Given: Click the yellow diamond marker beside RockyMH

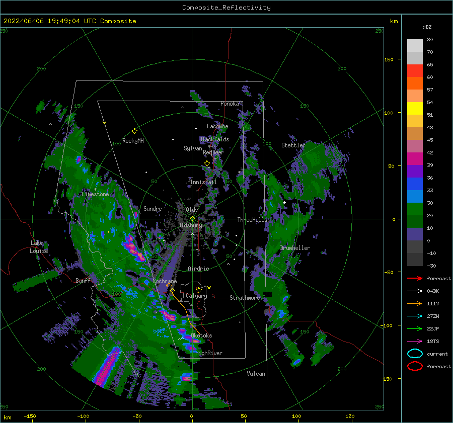Looking at the screenshot, I should point(134,131).
